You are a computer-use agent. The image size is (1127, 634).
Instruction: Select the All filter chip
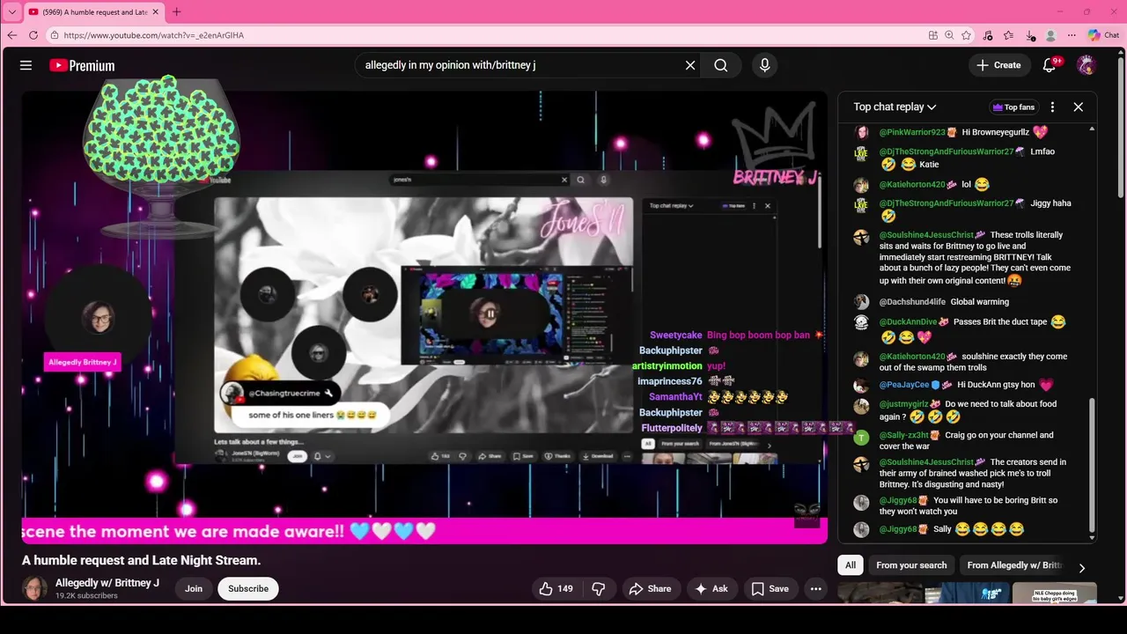click(851, 565)
